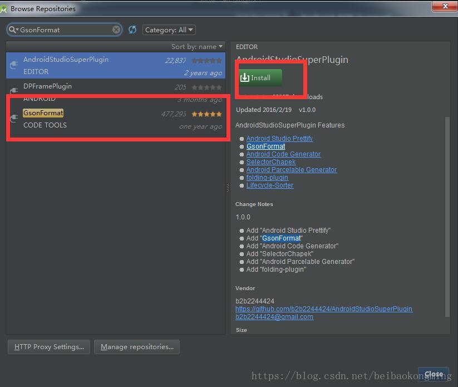Close the Browse Repositories dialog via Close button
Viewport: 458px width, 387px height.
pos(434,374)
